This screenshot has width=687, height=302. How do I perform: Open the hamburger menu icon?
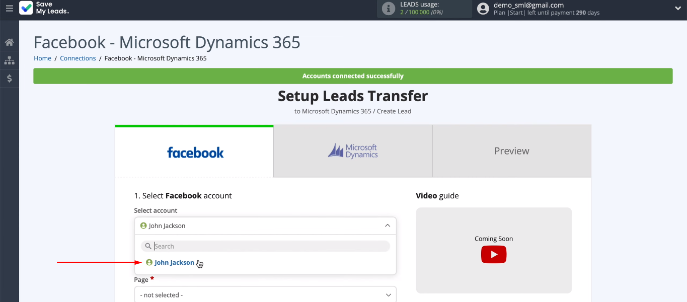(9, 9)
